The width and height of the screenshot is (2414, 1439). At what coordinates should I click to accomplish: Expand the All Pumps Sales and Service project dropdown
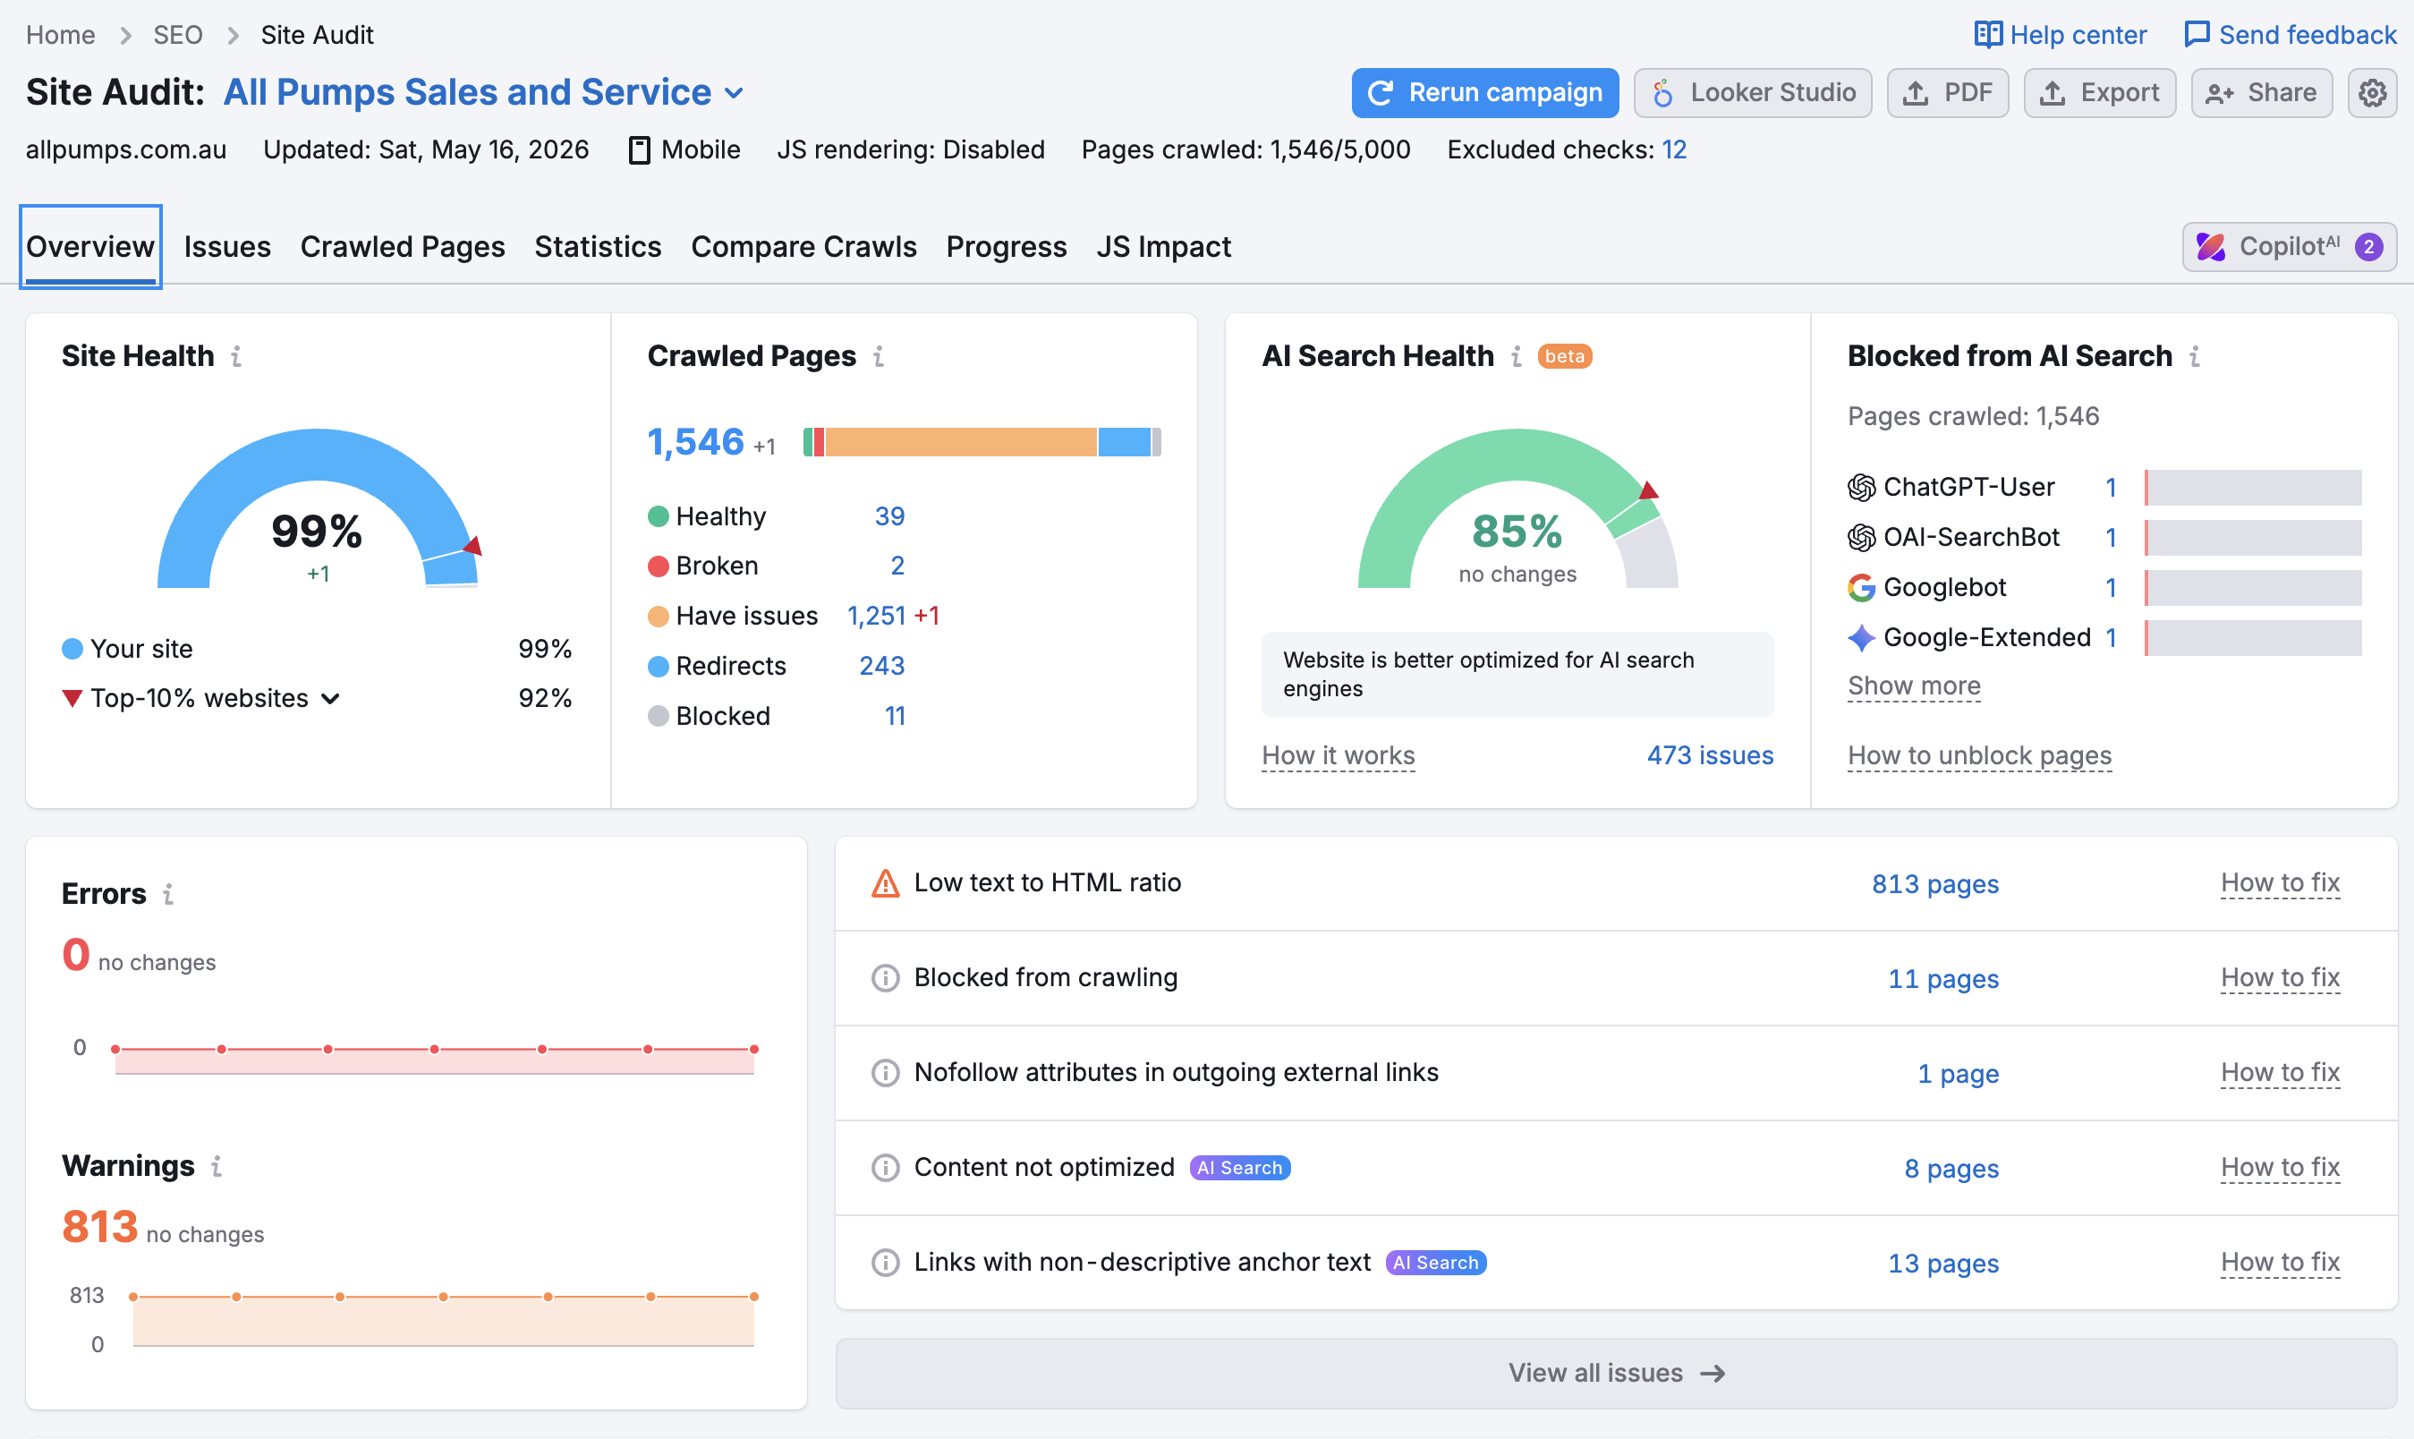[x=483, y=93]
